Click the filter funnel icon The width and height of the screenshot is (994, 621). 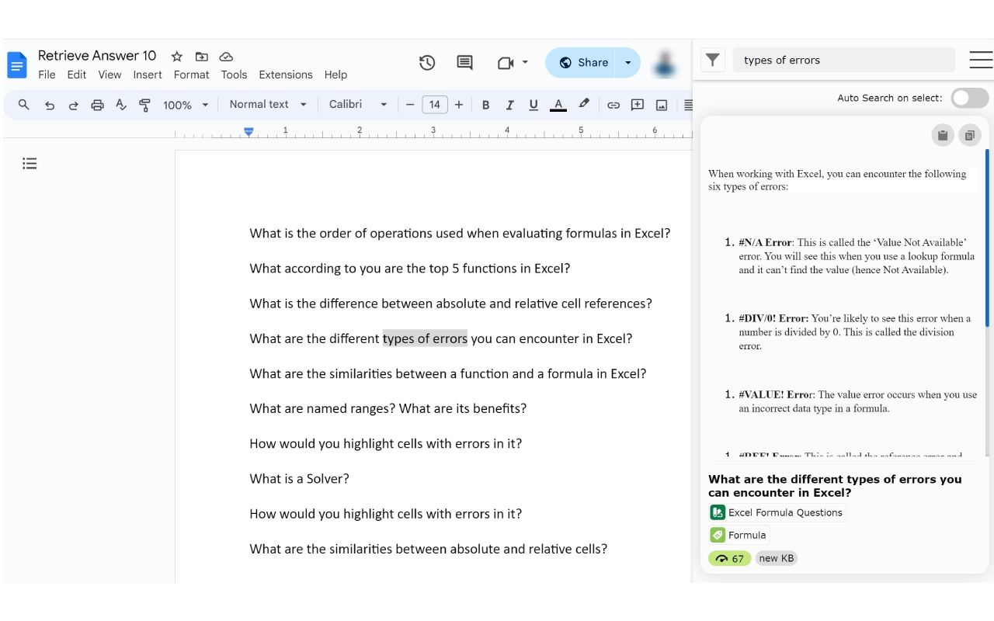coord(712,60)
